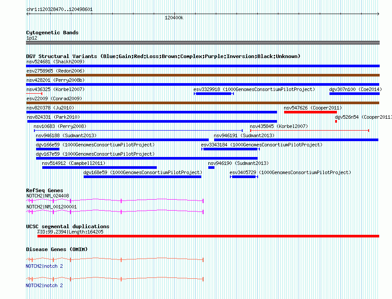Click the right arrow of the coordinate ruler

pyautogui.click(x=378, y=14)
